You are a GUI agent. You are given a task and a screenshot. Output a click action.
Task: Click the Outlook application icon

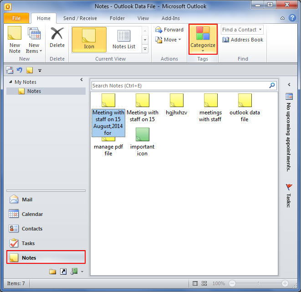[8, 7]
